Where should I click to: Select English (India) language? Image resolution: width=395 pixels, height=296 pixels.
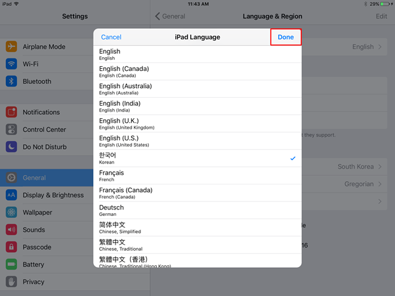pyautogui.click(x=197, y=106)
